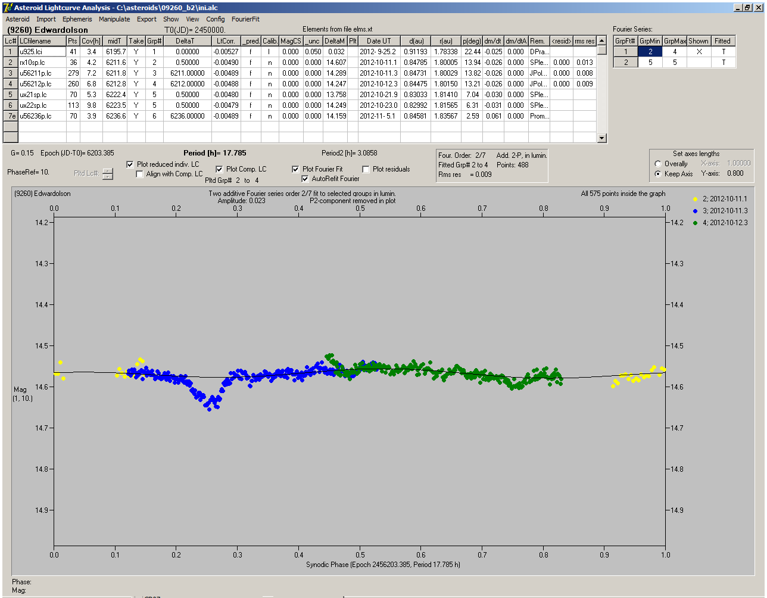
Task: Click the DeltaT column header
Action: coord(188,41)
